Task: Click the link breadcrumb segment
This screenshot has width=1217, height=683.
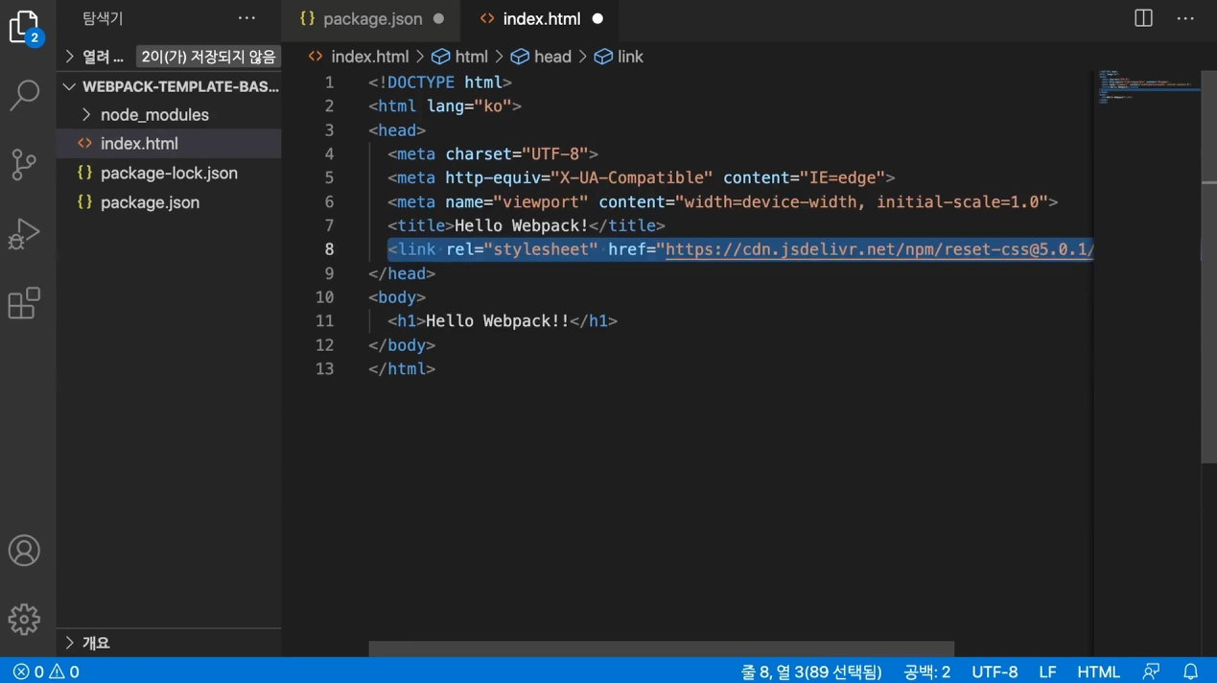Action: click(x=619, y=57)
